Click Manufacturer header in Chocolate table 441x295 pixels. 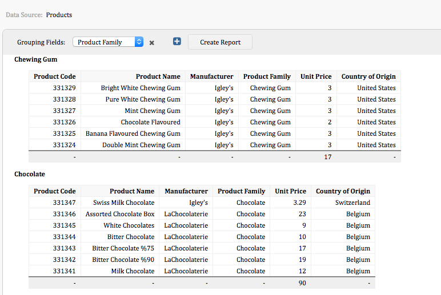[x=186, y=191]
